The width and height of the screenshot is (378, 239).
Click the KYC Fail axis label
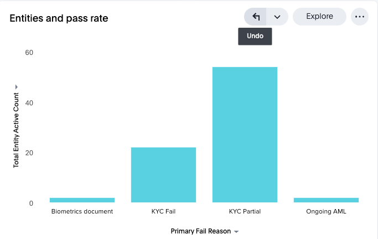[x=163, y=211]
